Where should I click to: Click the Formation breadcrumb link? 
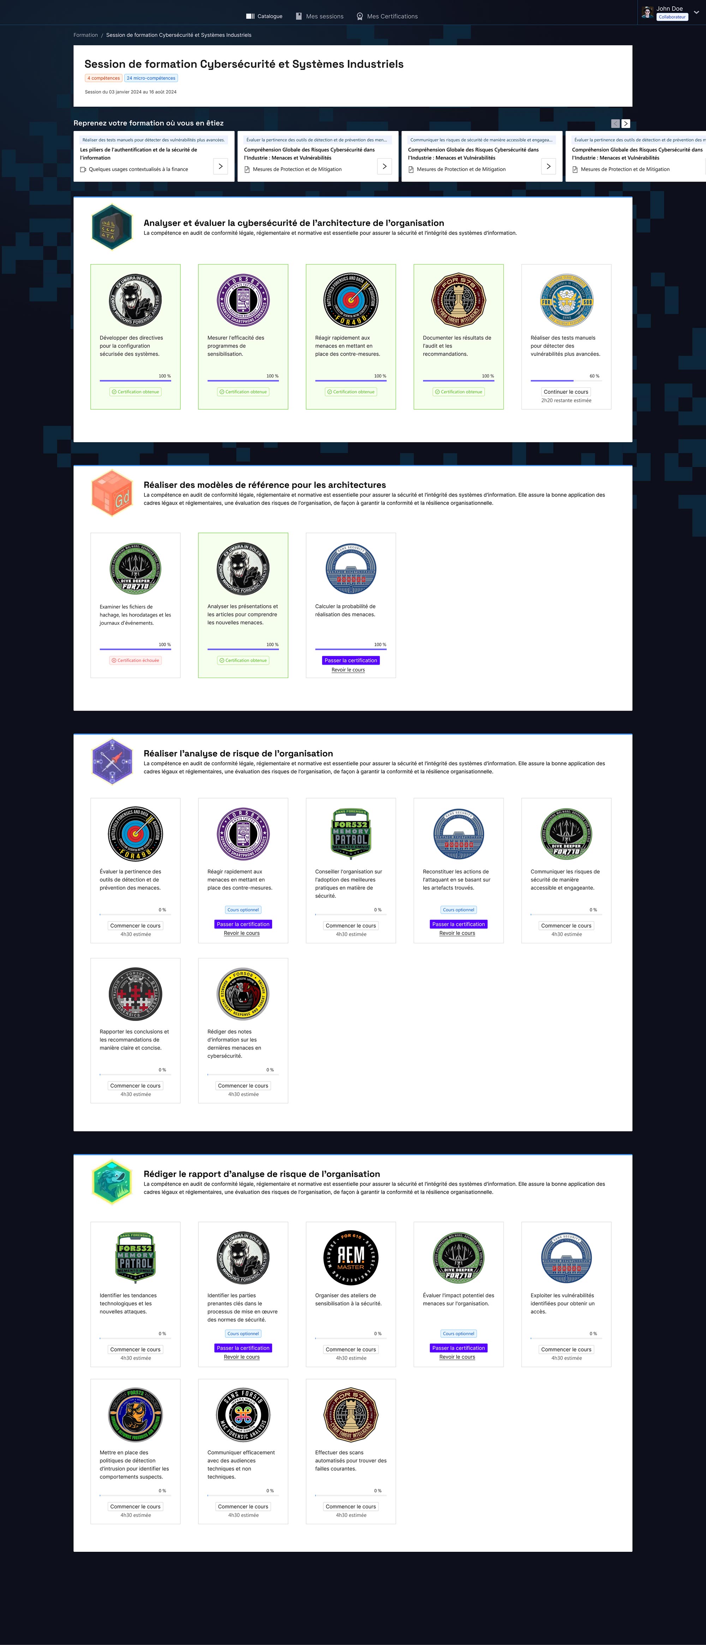[85, 35]
